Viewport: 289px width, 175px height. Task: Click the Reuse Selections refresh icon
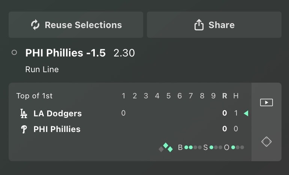point(35,25)
